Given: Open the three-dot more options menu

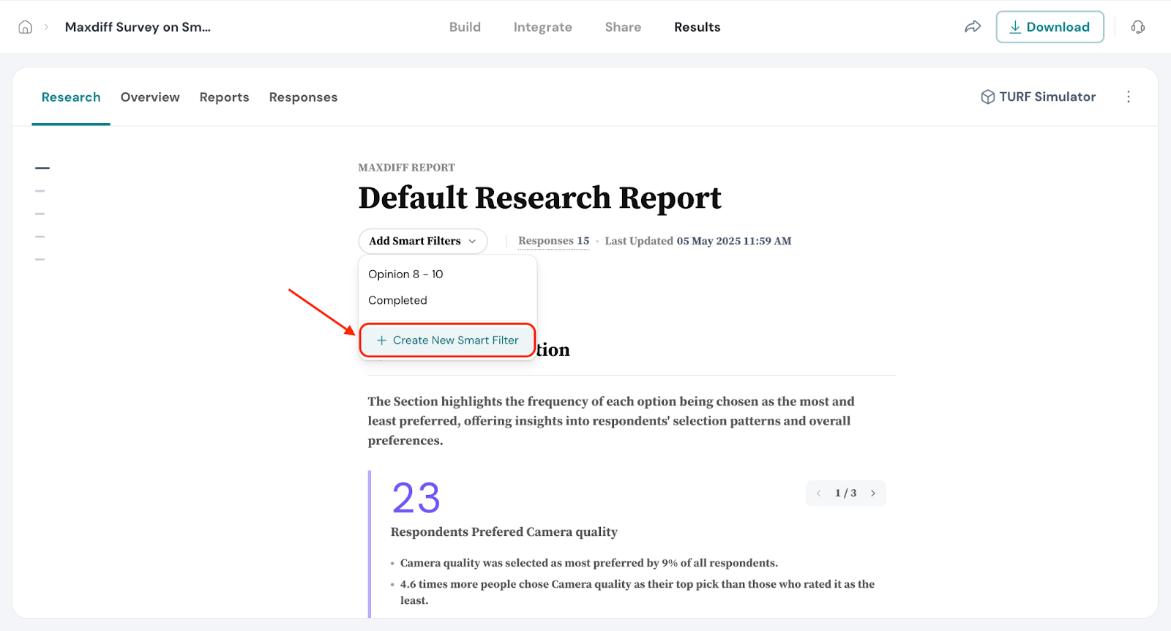Looking at the screenshot, I should click(x=1128, y=97).
